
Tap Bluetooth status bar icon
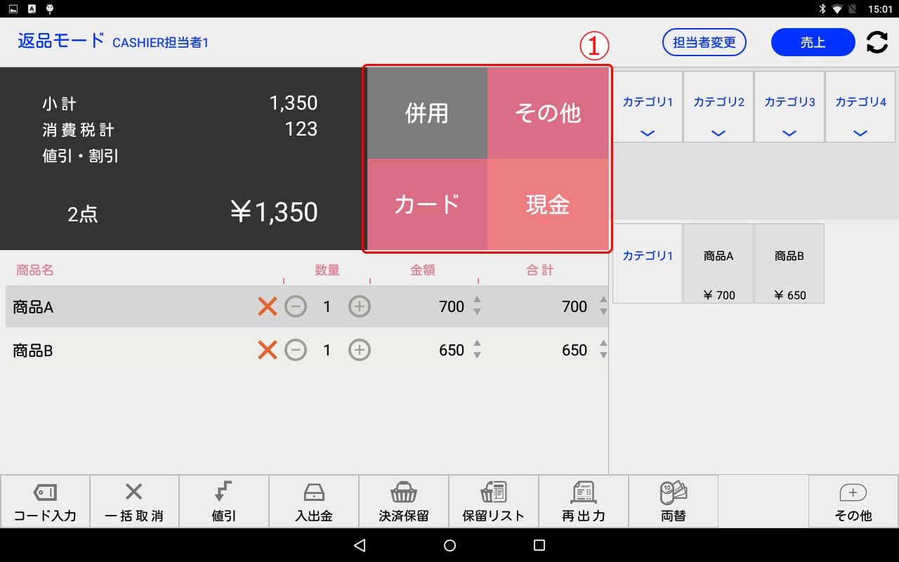tap(822, 9)
